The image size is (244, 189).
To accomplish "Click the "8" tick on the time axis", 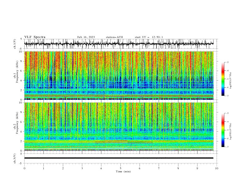I will [x=178, y=168].
